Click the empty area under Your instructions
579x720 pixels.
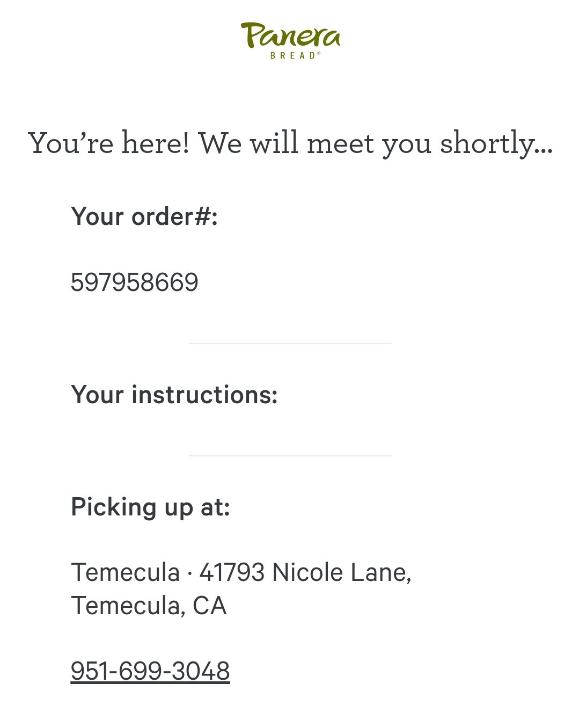(290, 427)
